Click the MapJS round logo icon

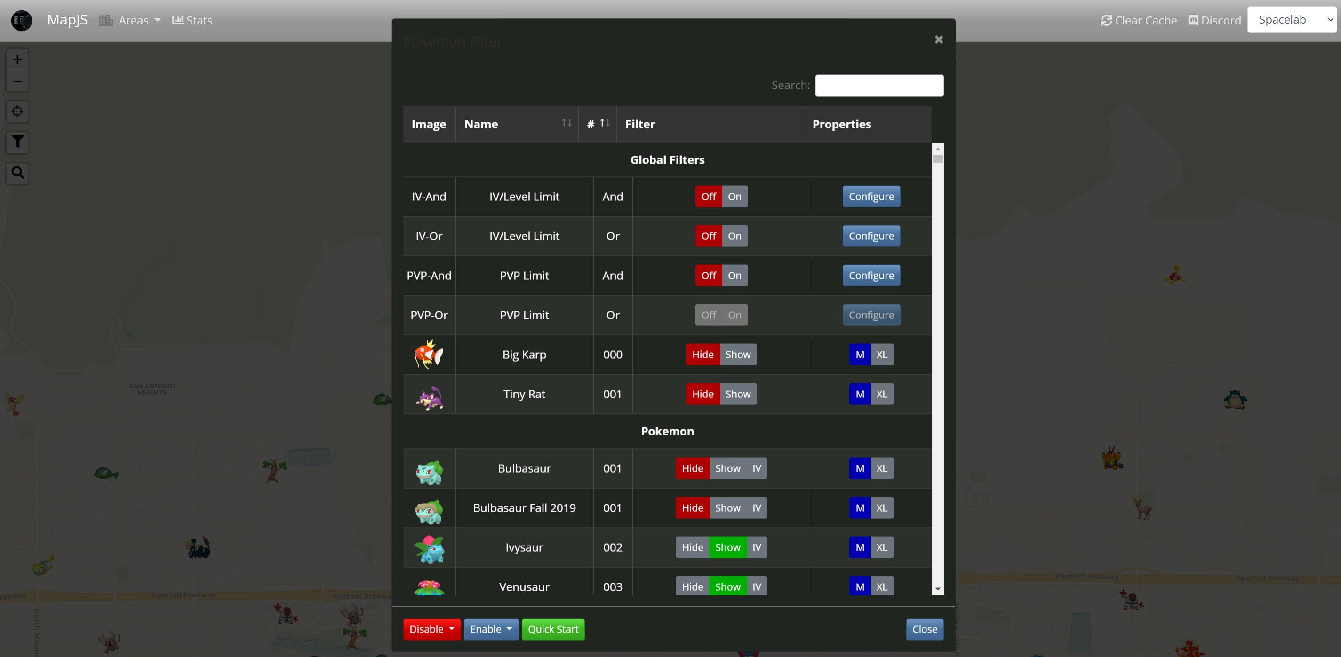(21, 20)
